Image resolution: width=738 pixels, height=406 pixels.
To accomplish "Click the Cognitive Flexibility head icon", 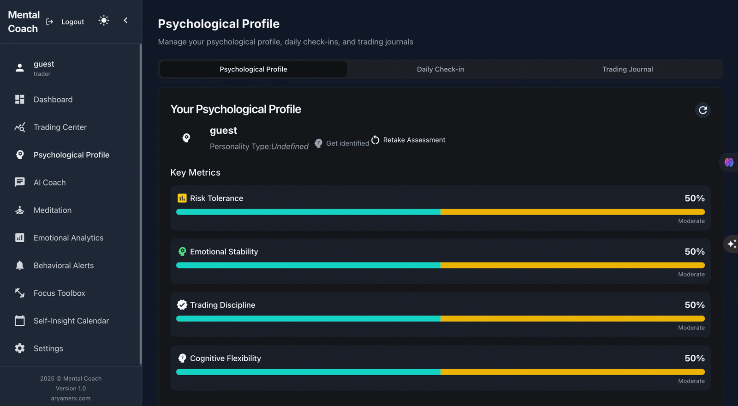I will pos(182,358).
